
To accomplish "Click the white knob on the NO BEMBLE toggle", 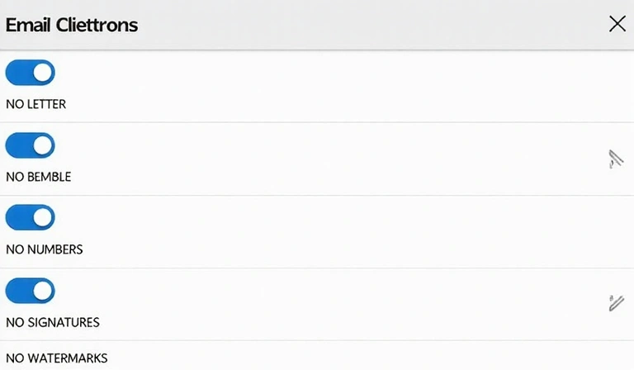I will [43, 145].
